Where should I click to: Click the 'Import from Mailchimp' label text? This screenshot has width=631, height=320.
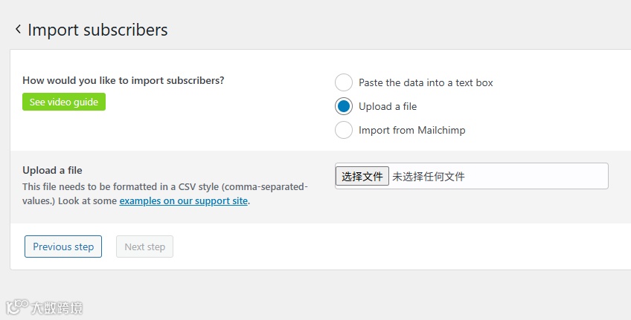click(411, 130)
